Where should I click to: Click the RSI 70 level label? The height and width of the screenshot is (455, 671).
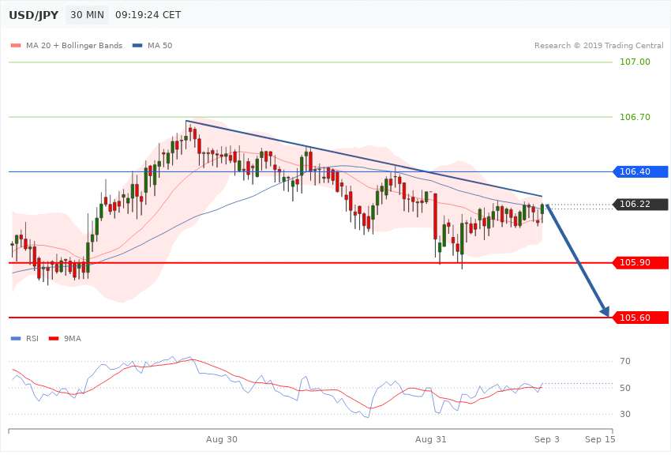coord(625,361)
